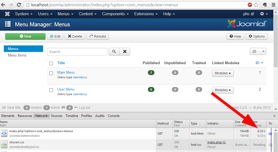Click the Delete toolbar button

75,36
